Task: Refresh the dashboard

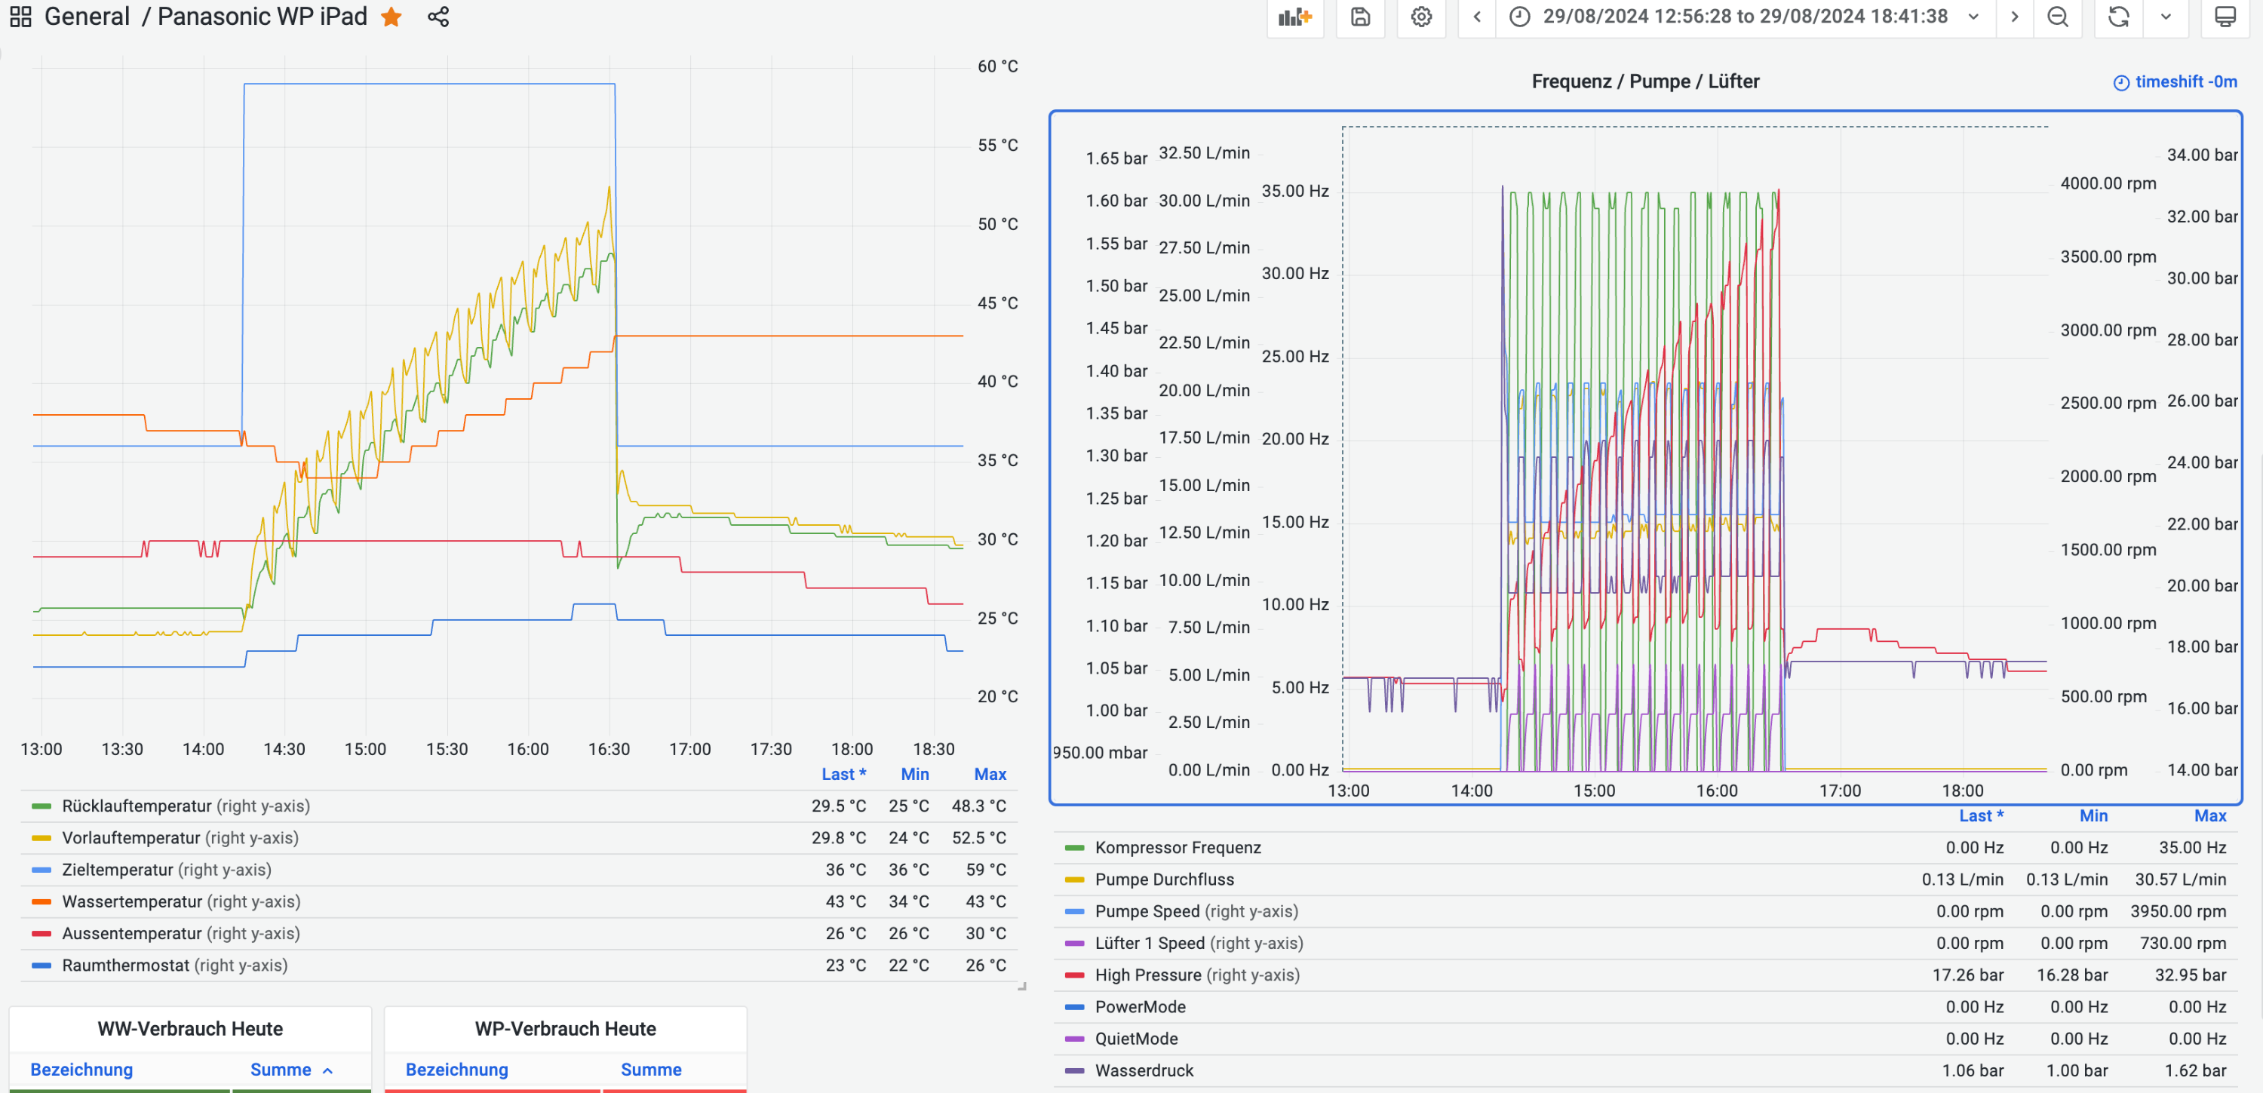Action: 2118,17
